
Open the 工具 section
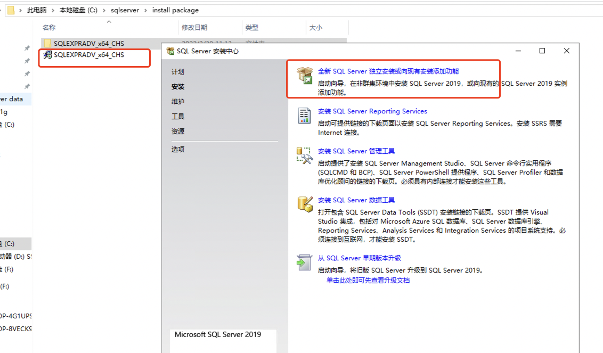coord(178,117)
